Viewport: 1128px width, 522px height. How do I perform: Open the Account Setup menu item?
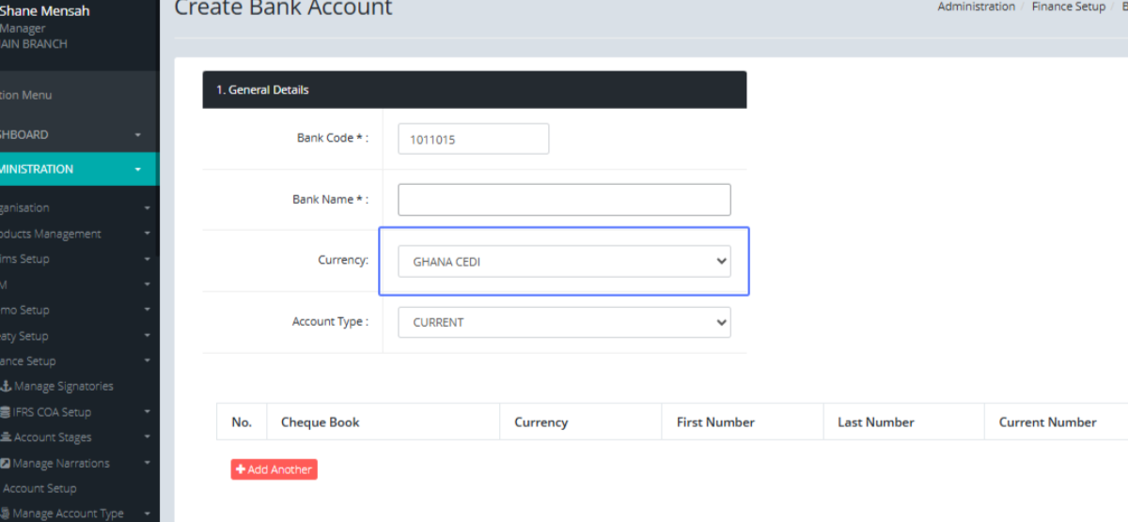tap(39, 488)
